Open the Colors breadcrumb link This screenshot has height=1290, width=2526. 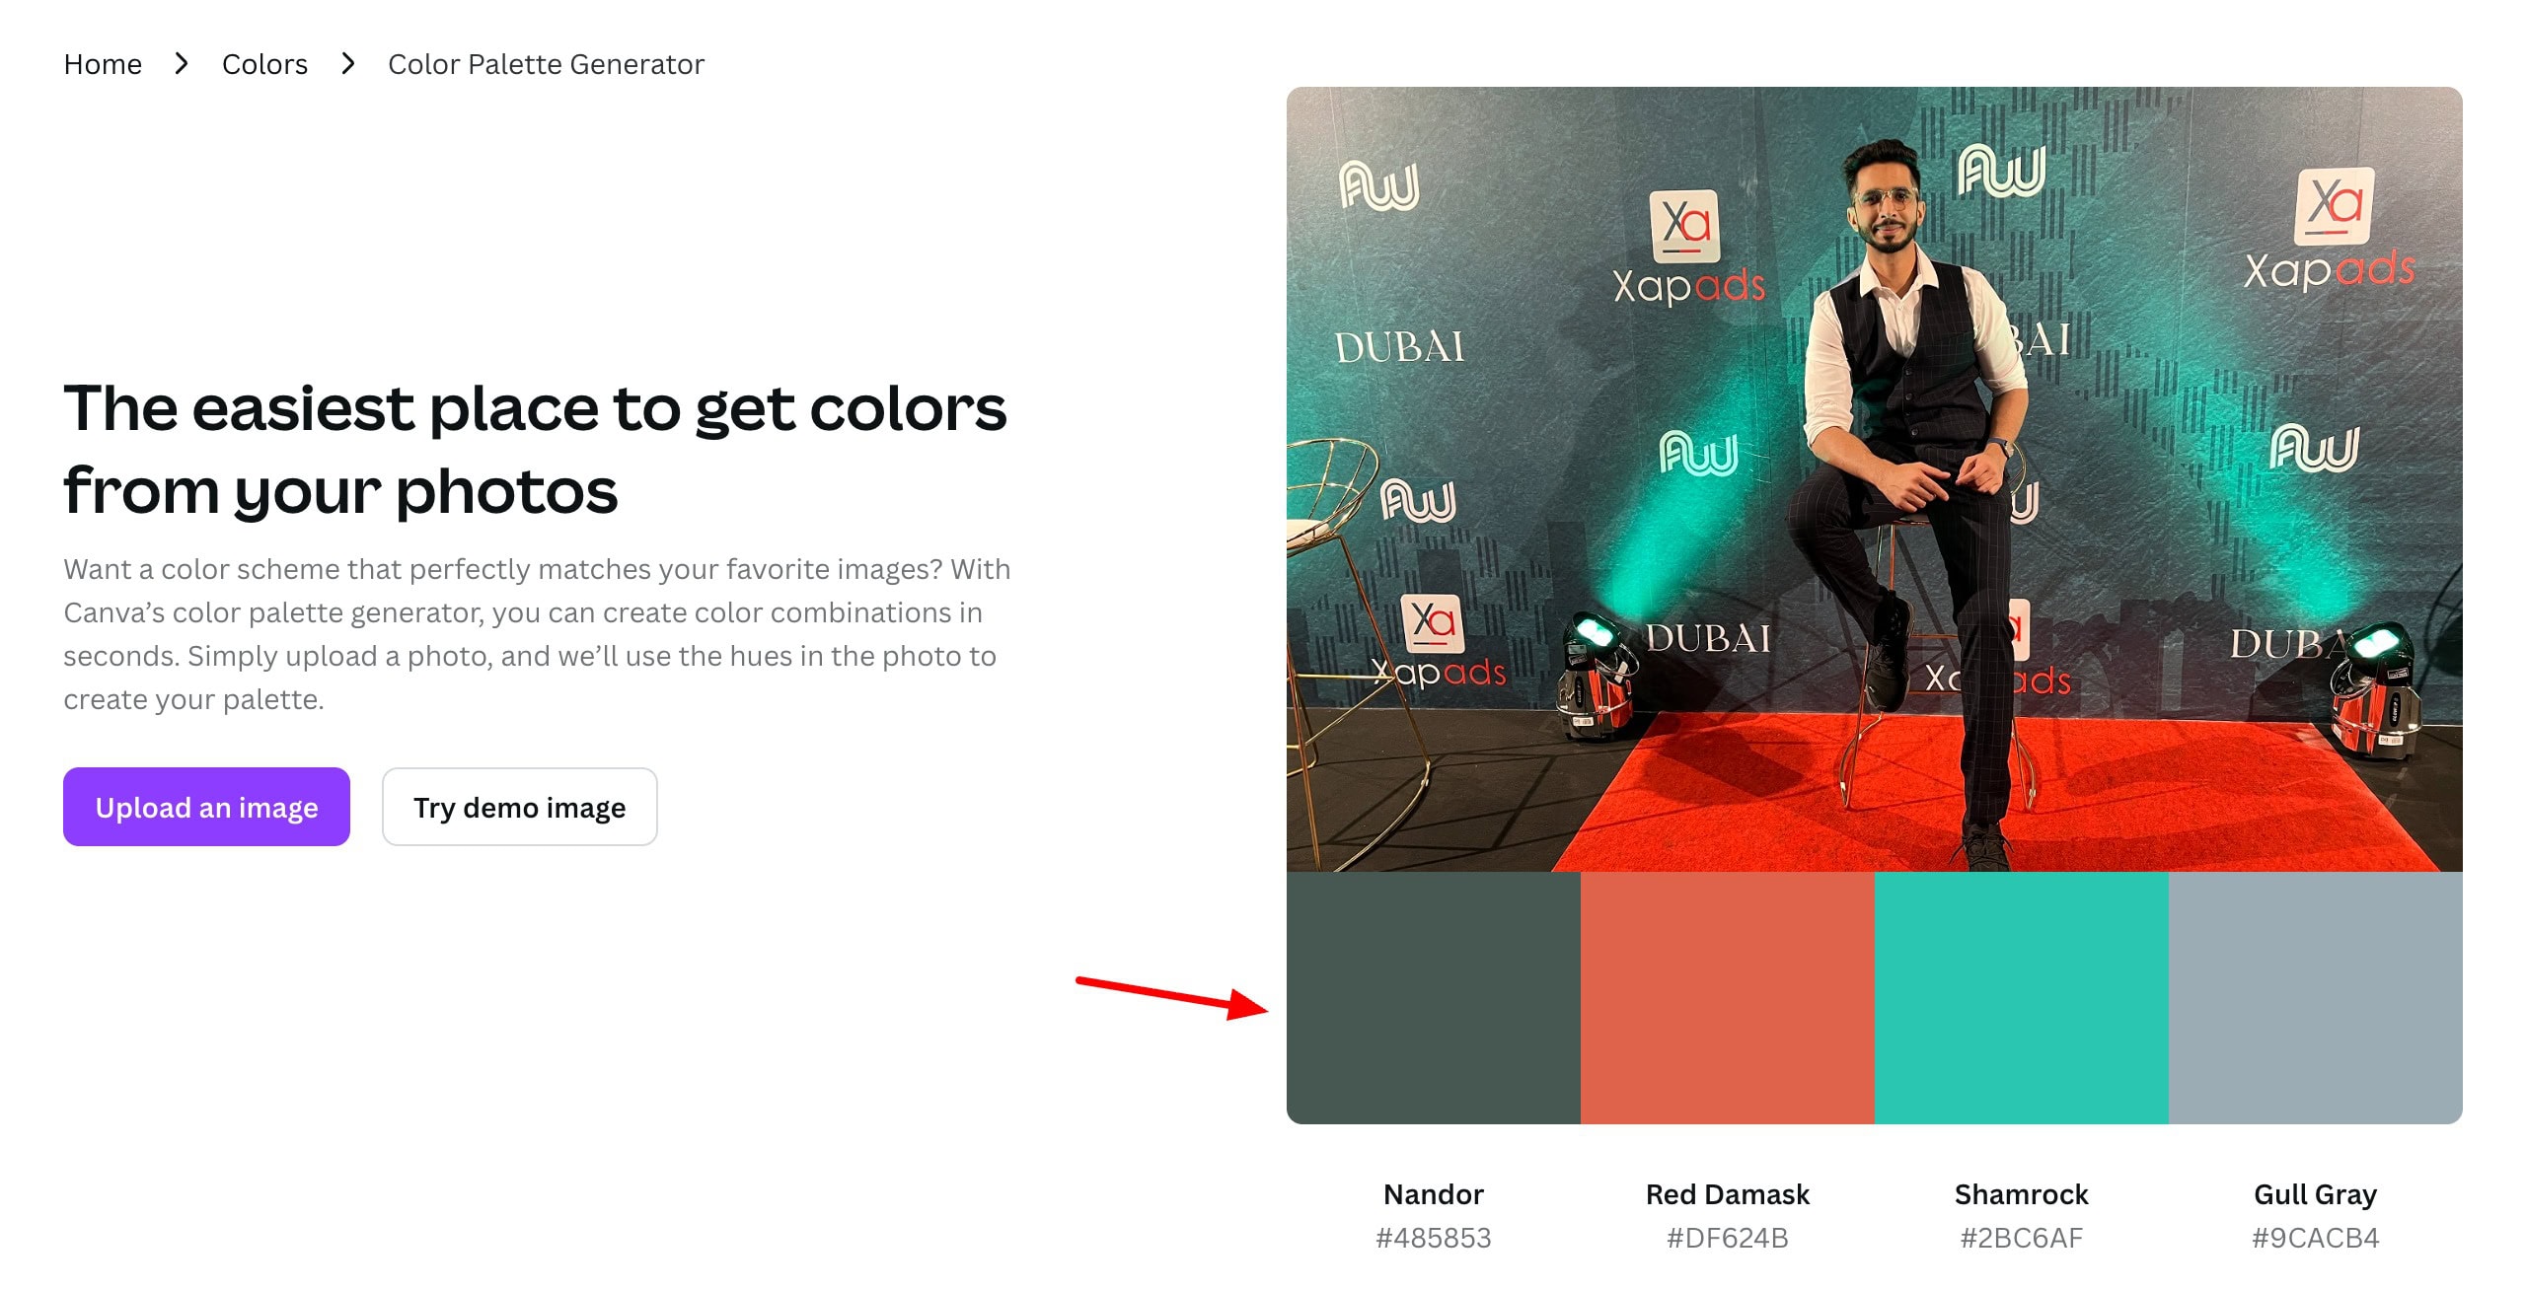click(x=264, y=64)
